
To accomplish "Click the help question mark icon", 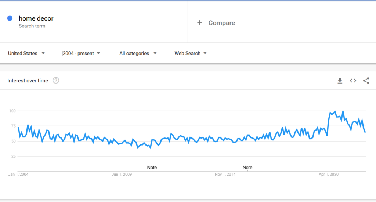I will [56, 81].
